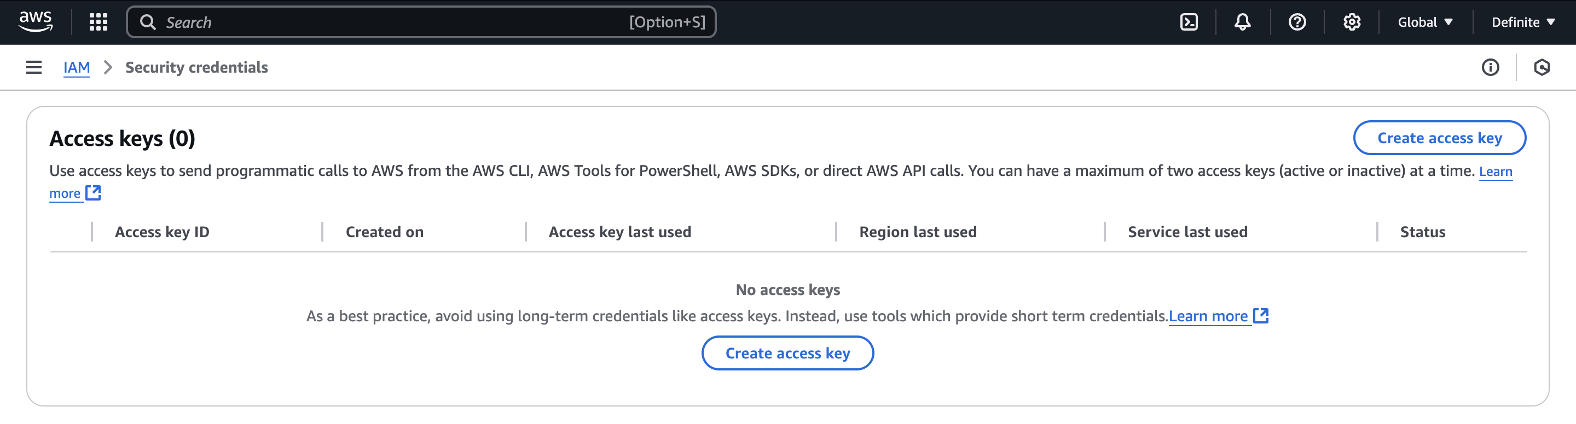Open the help question mark icon

pyautogui.click(x=1296, y=22)
